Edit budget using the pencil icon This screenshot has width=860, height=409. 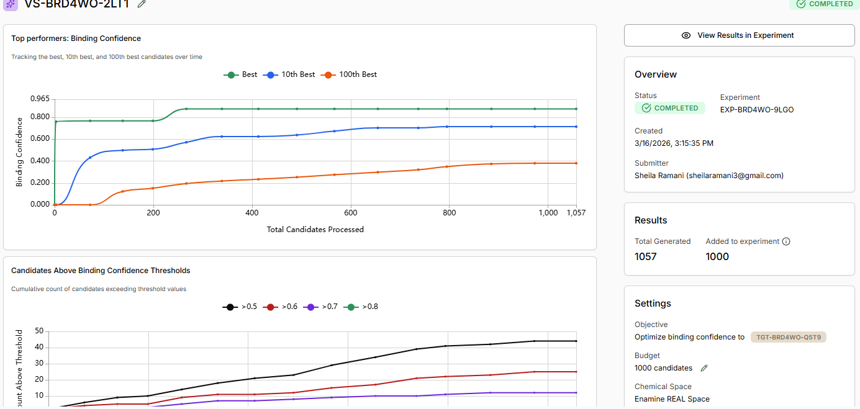(x=704, y=368)
